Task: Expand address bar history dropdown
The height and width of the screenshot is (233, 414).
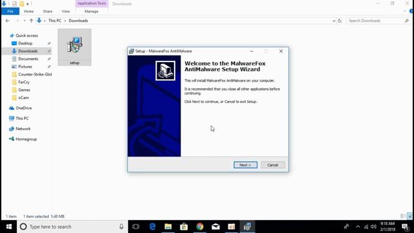Action: click(x=334, y=21)
